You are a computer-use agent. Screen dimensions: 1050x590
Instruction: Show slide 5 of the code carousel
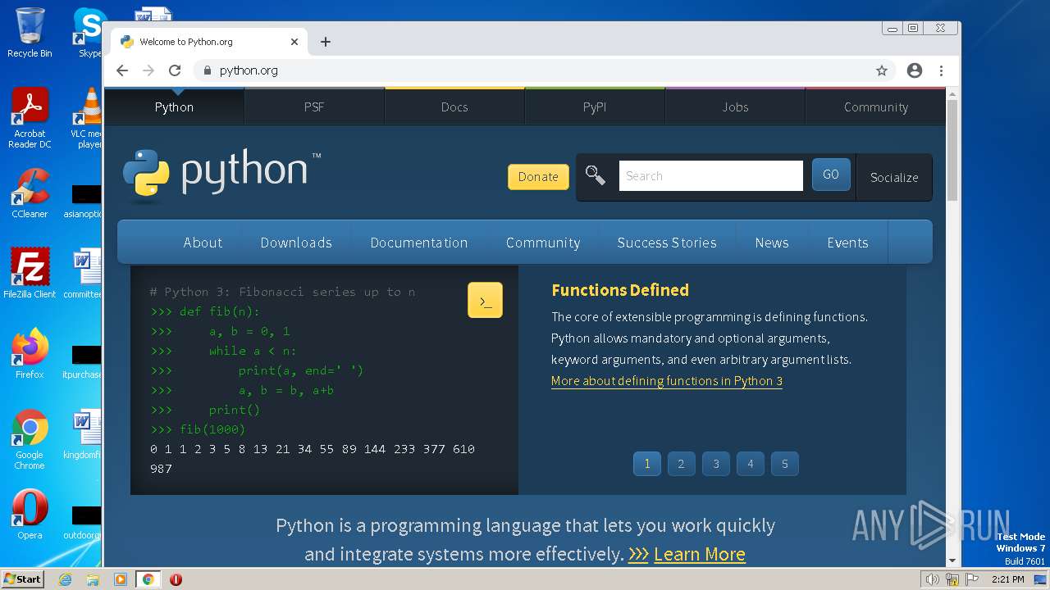pyautogui.click(x=784, y=464)
